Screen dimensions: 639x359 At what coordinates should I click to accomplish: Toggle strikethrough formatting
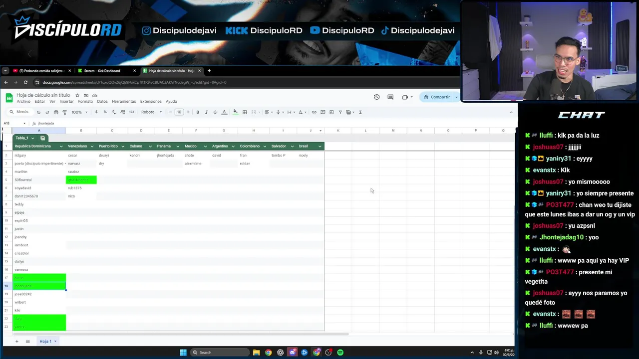pyautogui.click(x=215, y=112)
